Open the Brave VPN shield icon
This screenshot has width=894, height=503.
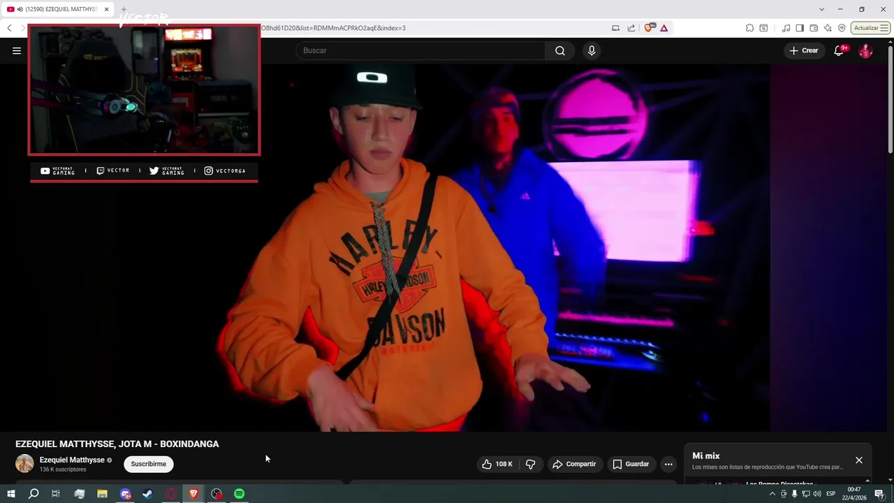(x=842, y=28)
